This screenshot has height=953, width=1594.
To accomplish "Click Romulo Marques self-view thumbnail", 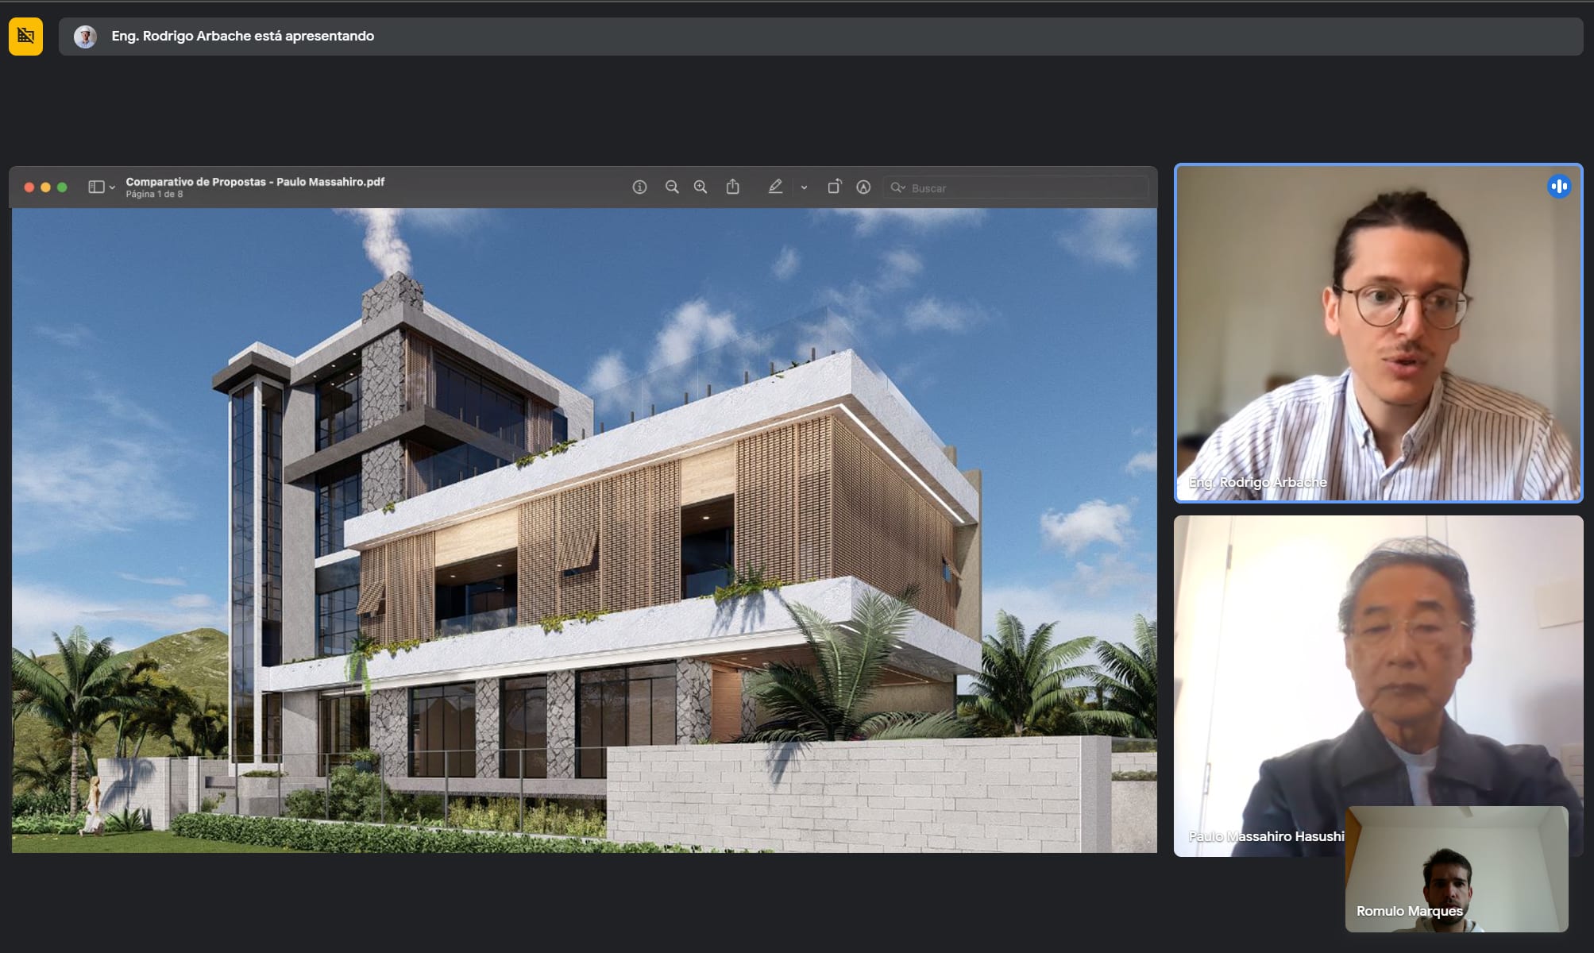I will [x=1456, y=869].
